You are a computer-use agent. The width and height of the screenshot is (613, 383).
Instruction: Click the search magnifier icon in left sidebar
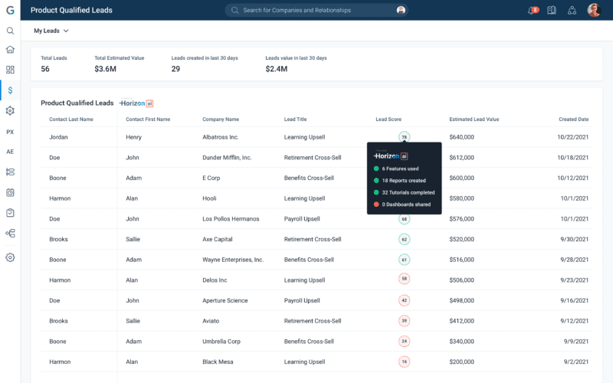10,31
